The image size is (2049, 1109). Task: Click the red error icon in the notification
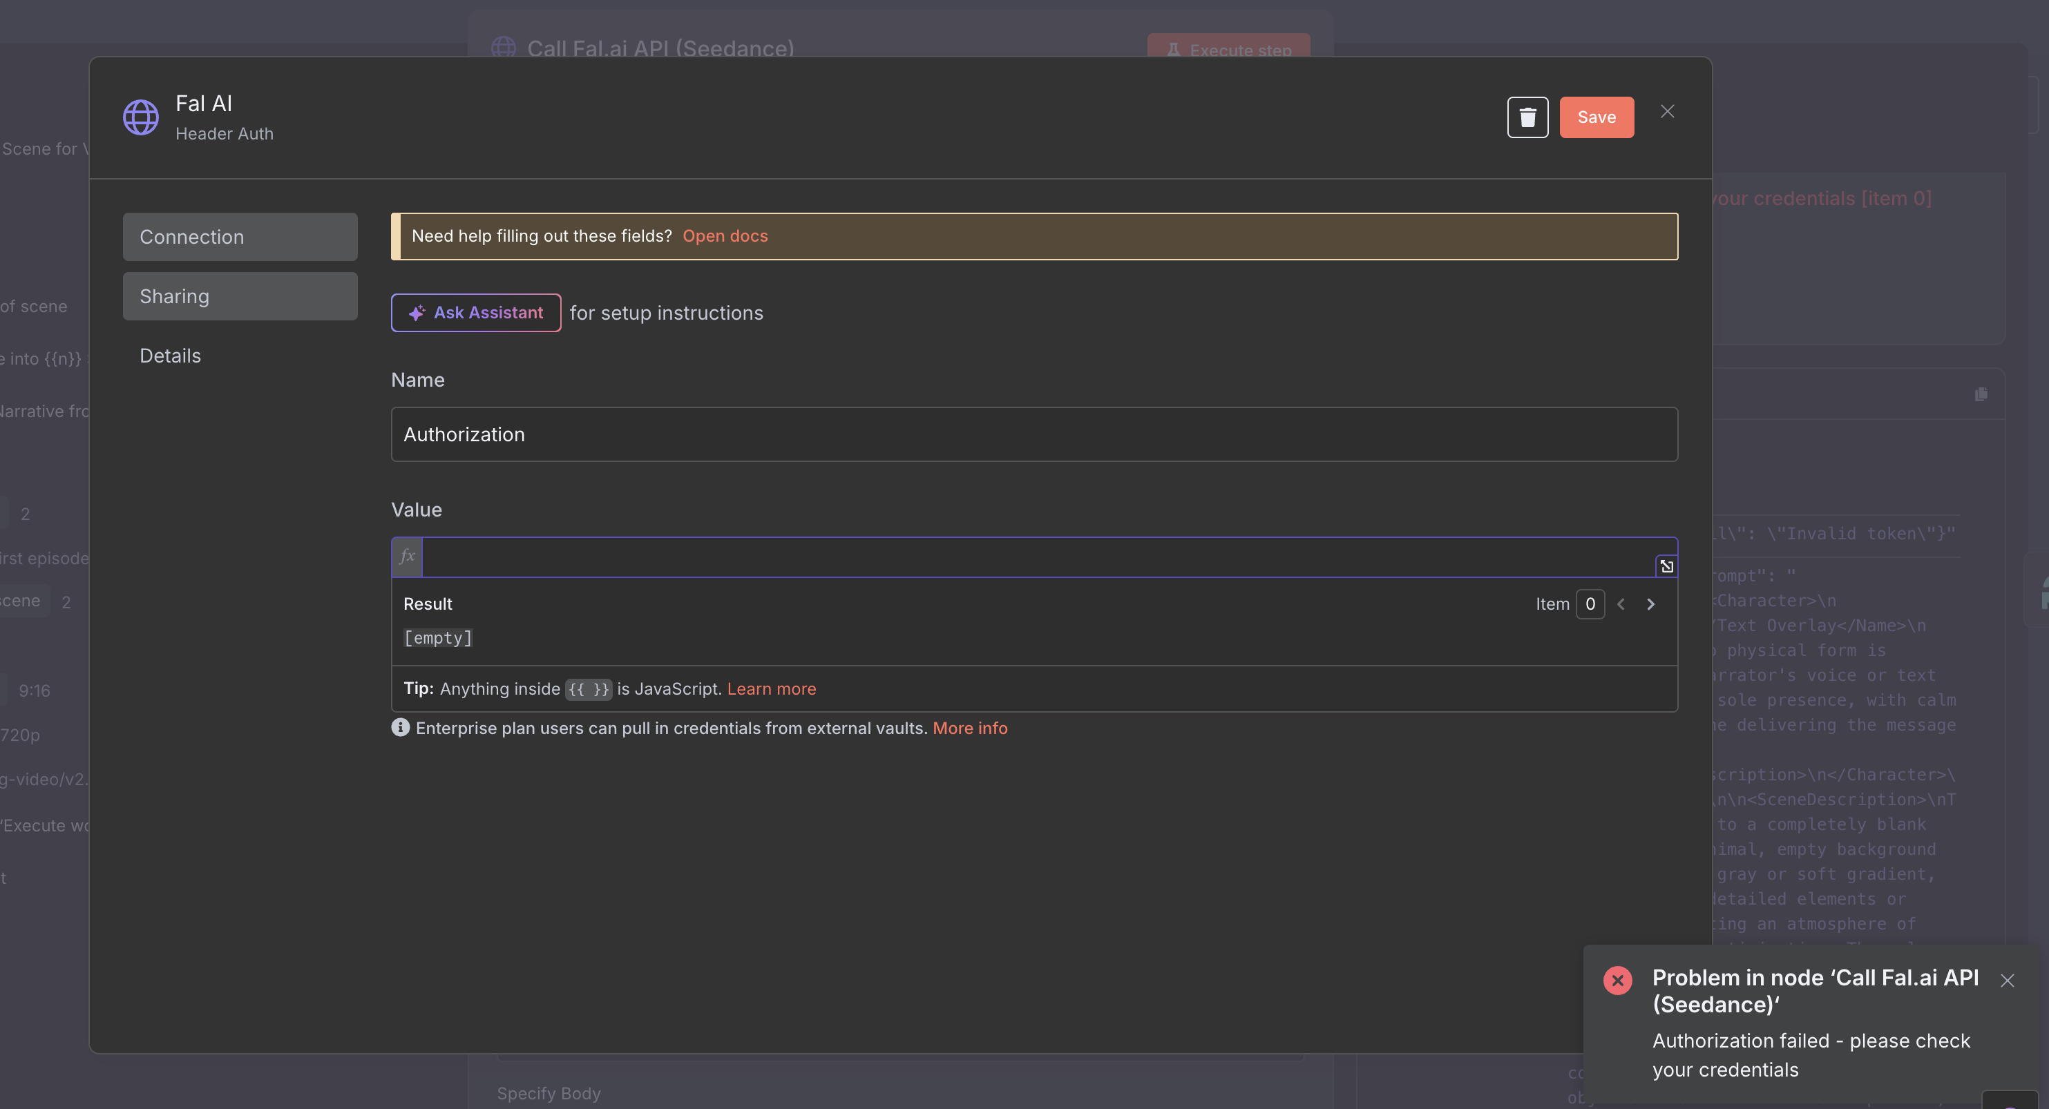pos(1617,980)
